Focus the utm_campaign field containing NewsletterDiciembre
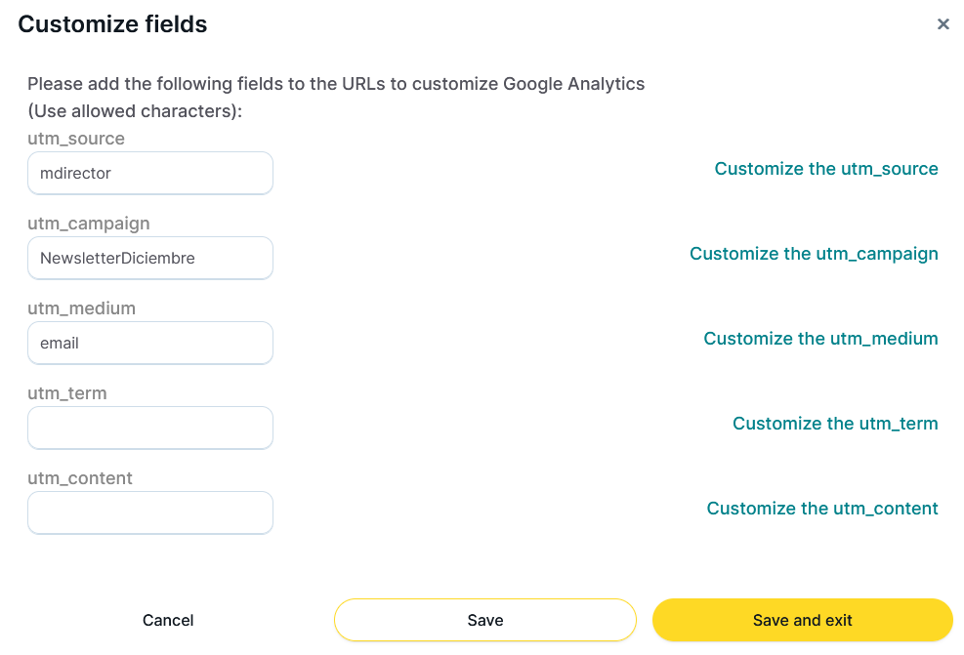This screenshot has width=964, height=655. pyautogui.click(x=150, y=258)
